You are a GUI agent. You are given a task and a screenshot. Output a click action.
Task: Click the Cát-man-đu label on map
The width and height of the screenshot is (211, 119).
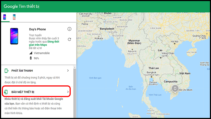coord(85,14)
